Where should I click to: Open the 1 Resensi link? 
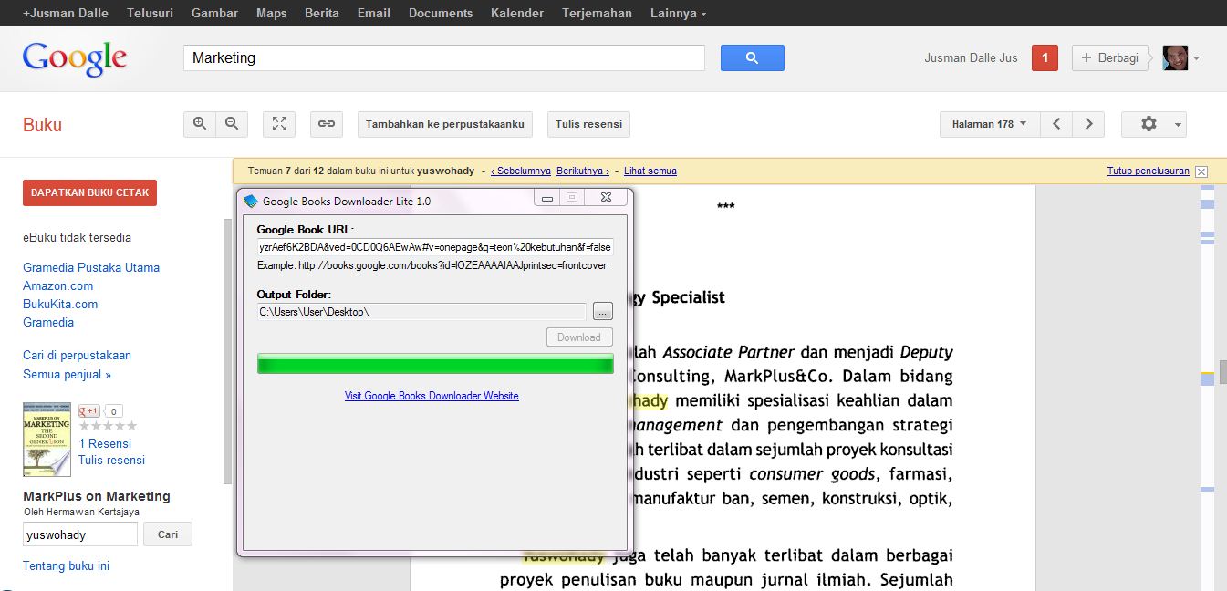(x=105, y=443)
